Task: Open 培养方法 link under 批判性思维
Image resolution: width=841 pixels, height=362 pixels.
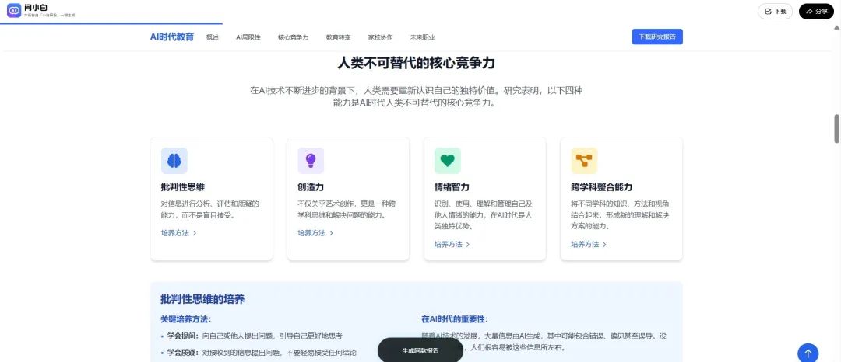Action: (x=178, y=233)
